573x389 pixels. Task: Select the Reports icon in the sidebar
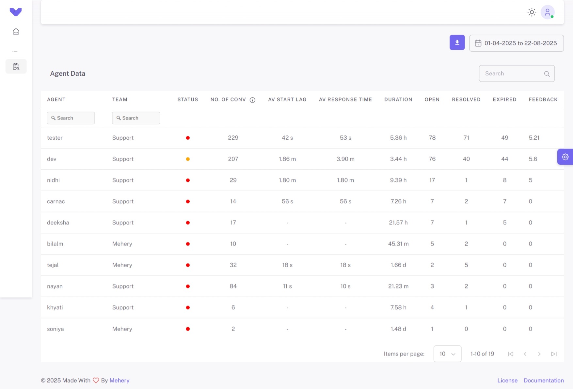tap(16, 66)
